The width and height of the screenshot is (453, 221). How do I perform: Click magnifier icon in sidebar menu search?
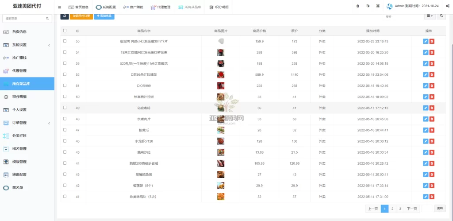(47, 19)
